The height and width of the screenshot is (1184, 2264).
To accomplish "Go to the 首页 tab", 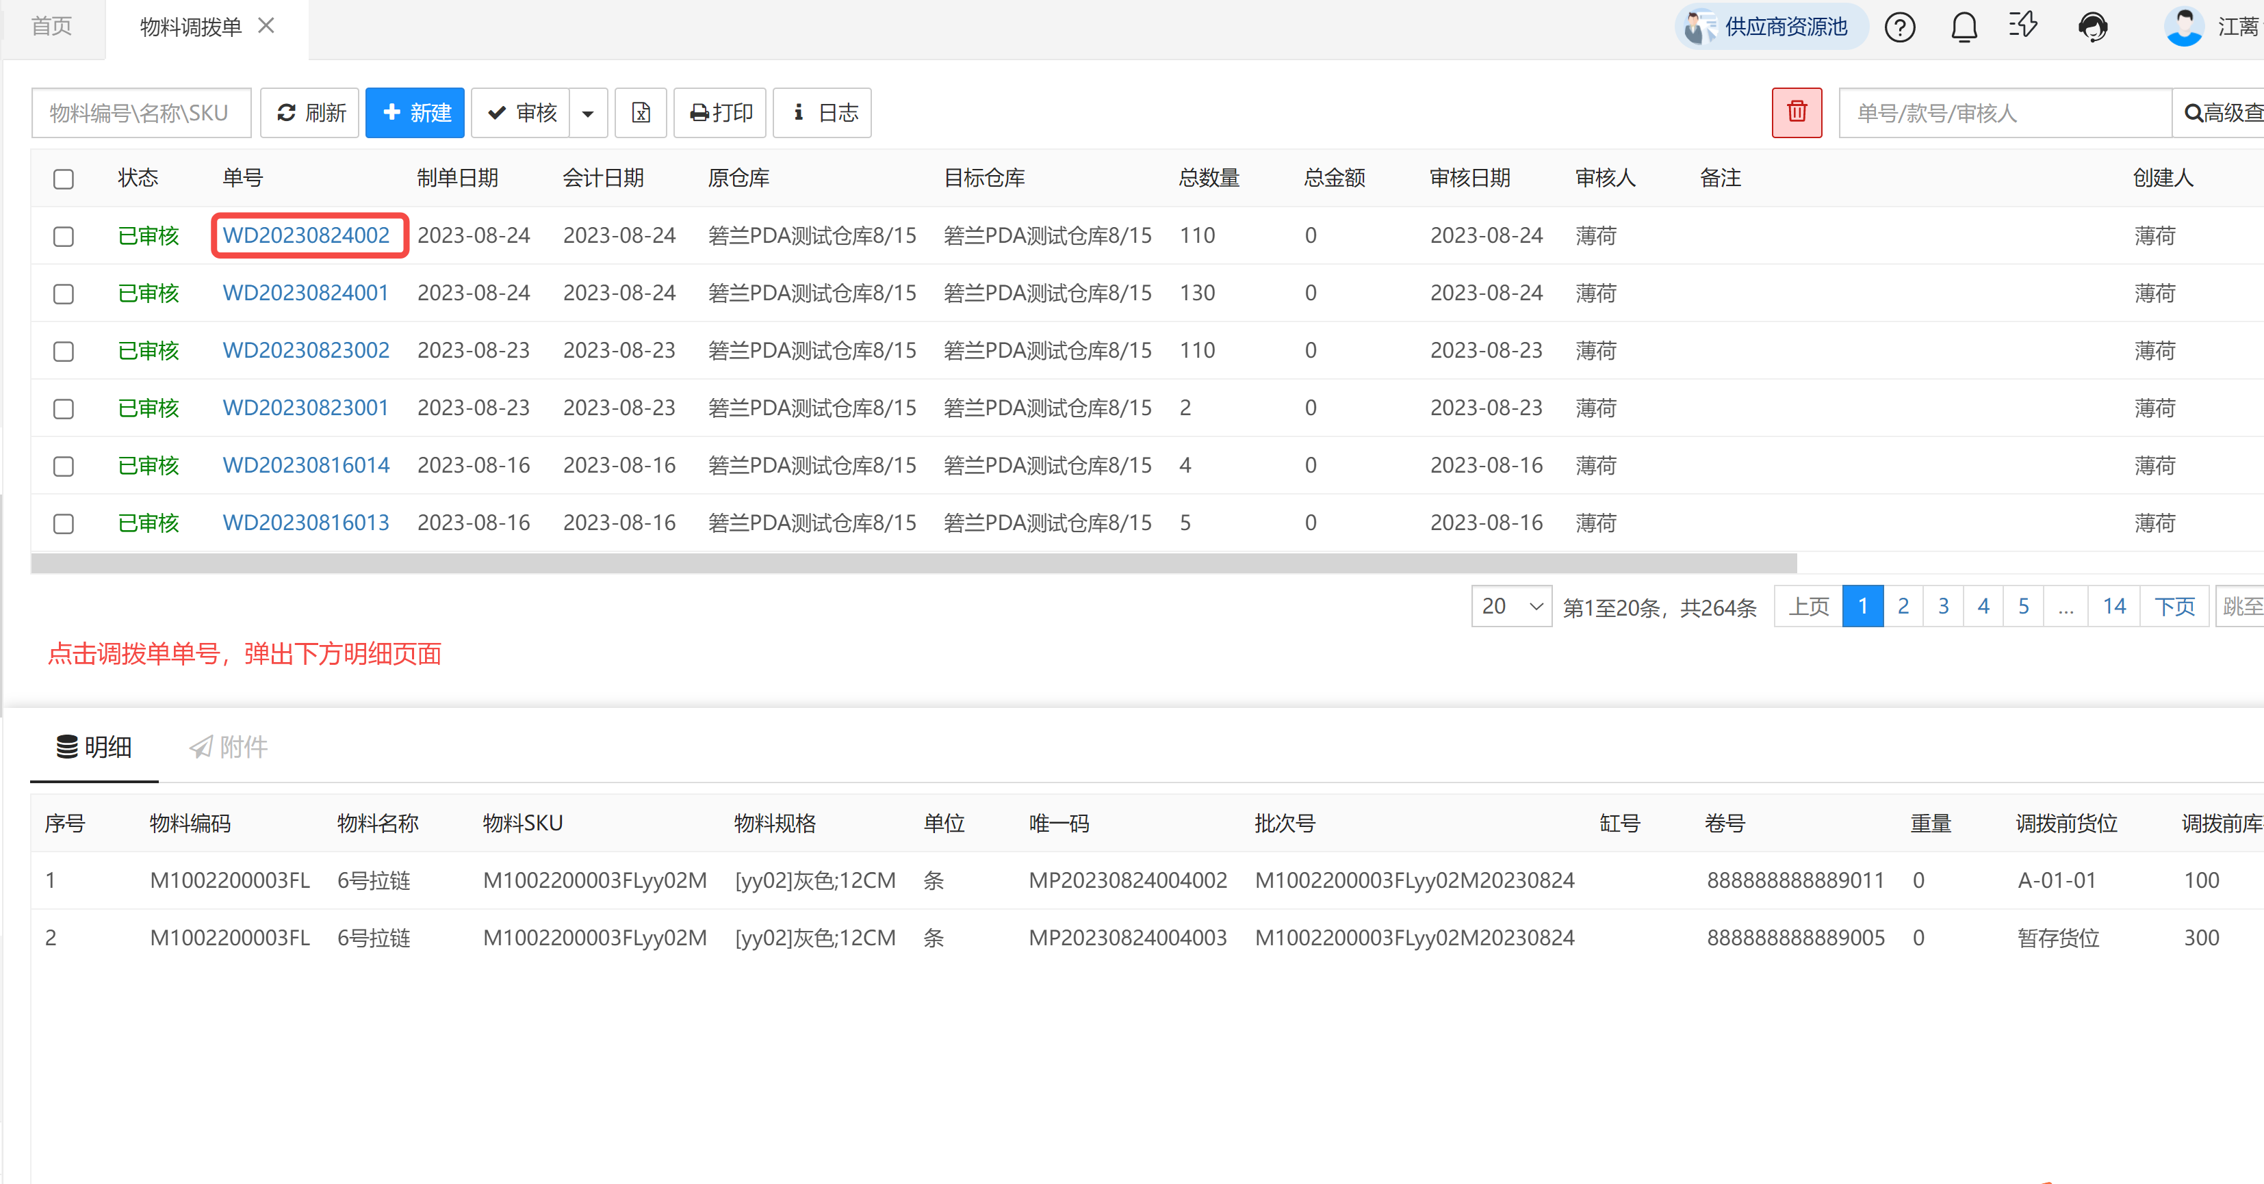I will pyautogui.click(x=52, y=27).
